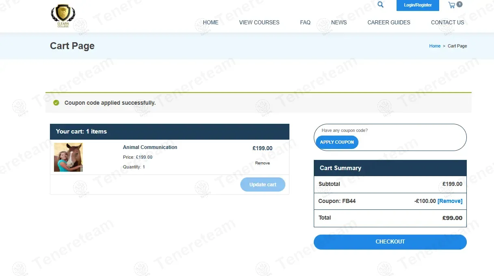Click the Home breadcrumb link
The image size is (494, 276).
[x=435, y=46]
